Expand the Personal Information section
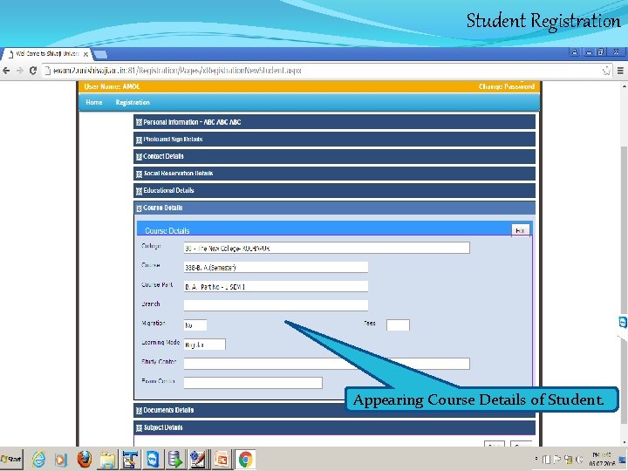628x471 pixels. (x=334, y=122)
